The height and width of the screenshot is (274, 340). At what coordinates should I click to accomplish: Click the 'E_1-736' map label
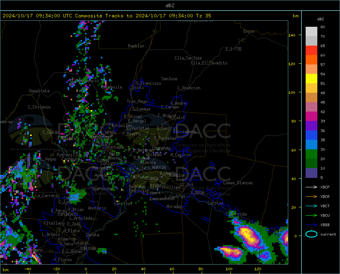(233, 49)
